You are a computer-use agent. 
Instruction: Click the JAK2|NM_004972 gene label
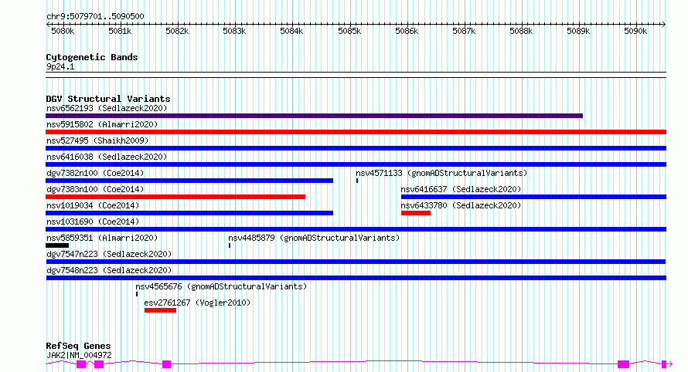79,355
